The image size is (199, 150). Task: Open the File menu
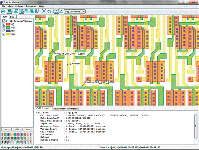pos(3,6)
